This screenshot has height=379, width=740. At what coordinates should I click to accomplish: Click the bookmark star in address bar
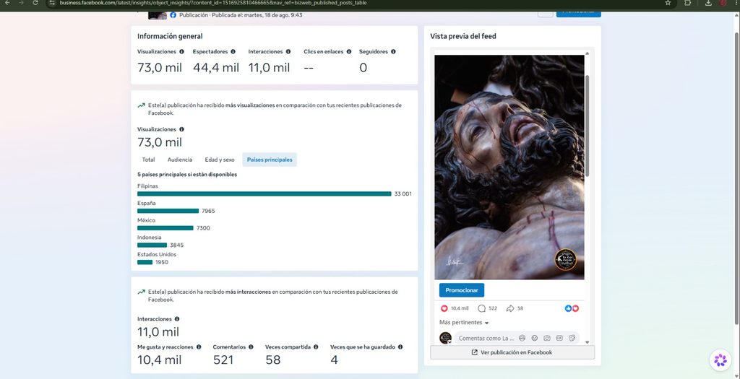coord(668,3)
